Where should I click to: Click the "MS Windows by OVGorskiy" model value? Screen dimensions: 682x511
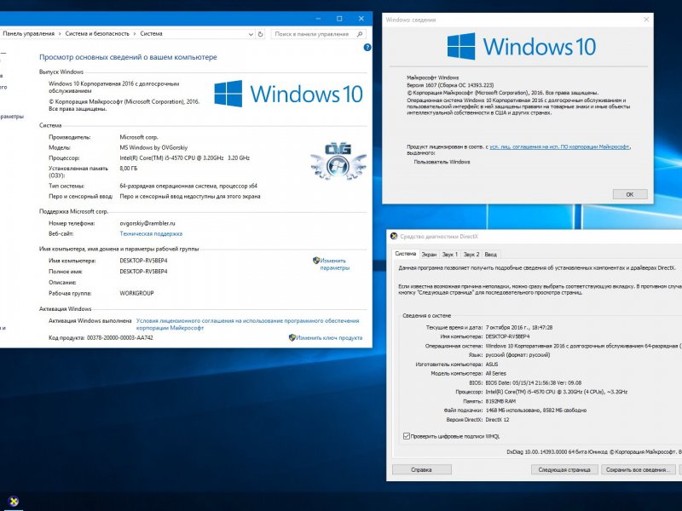153,147
